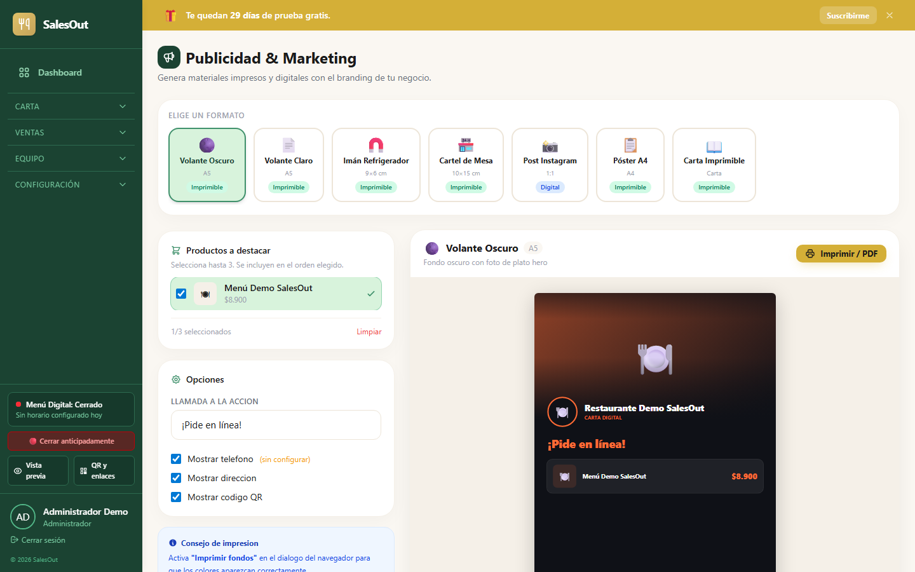Click the 1/3 seleccionados counter text
This screenshot has width=915, height=572.
[201, 332]
